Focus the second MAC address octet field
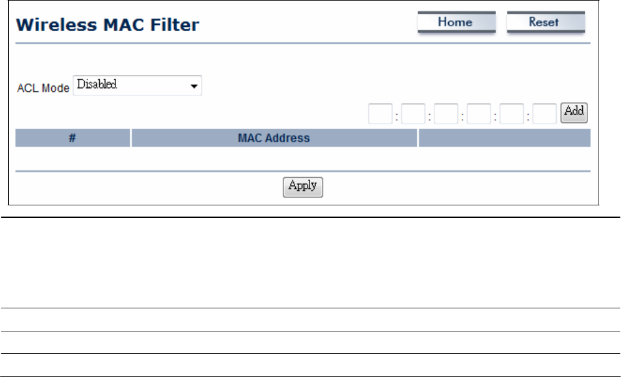 pos(413,114)
